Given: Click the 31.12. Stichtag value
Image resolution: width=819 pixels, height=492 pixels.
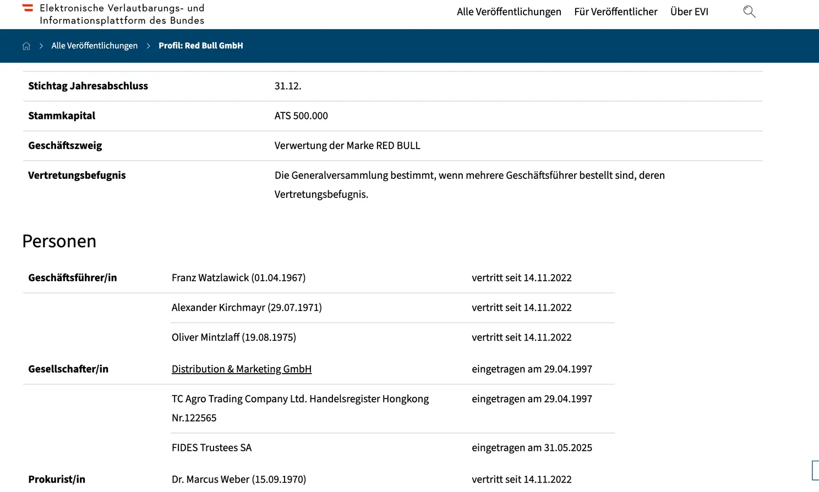Looking at the screenshot, I should point(288,86).
